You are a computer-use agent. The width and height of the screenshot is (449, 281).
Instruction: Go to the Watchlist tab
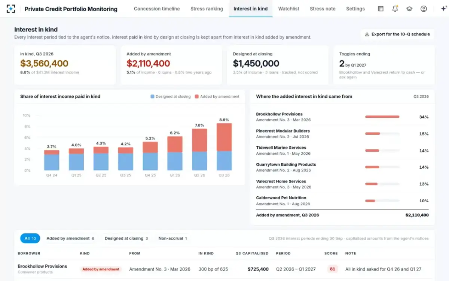(288, 9)
